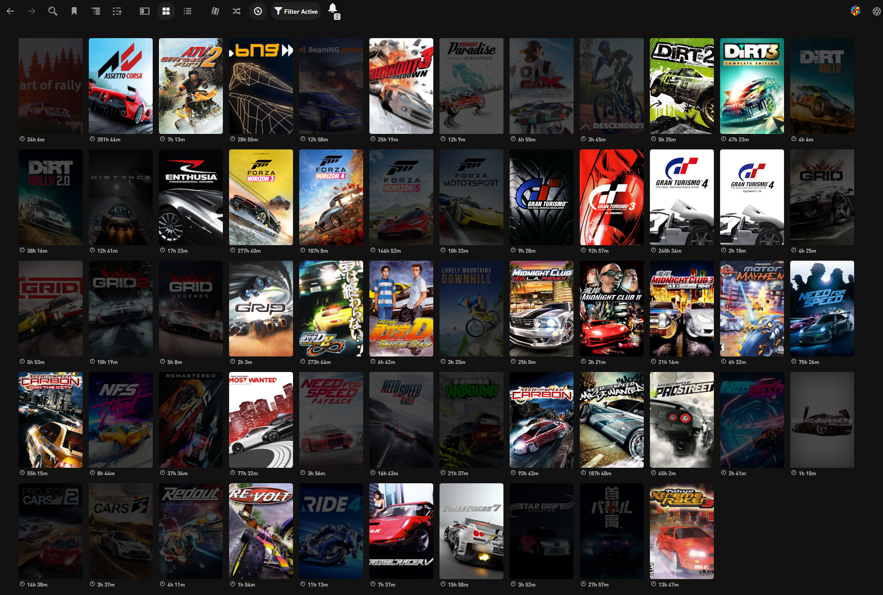The image size is (883, 595).
Task: Click the bookmark icon in toolbar
Action: [74, 11]
